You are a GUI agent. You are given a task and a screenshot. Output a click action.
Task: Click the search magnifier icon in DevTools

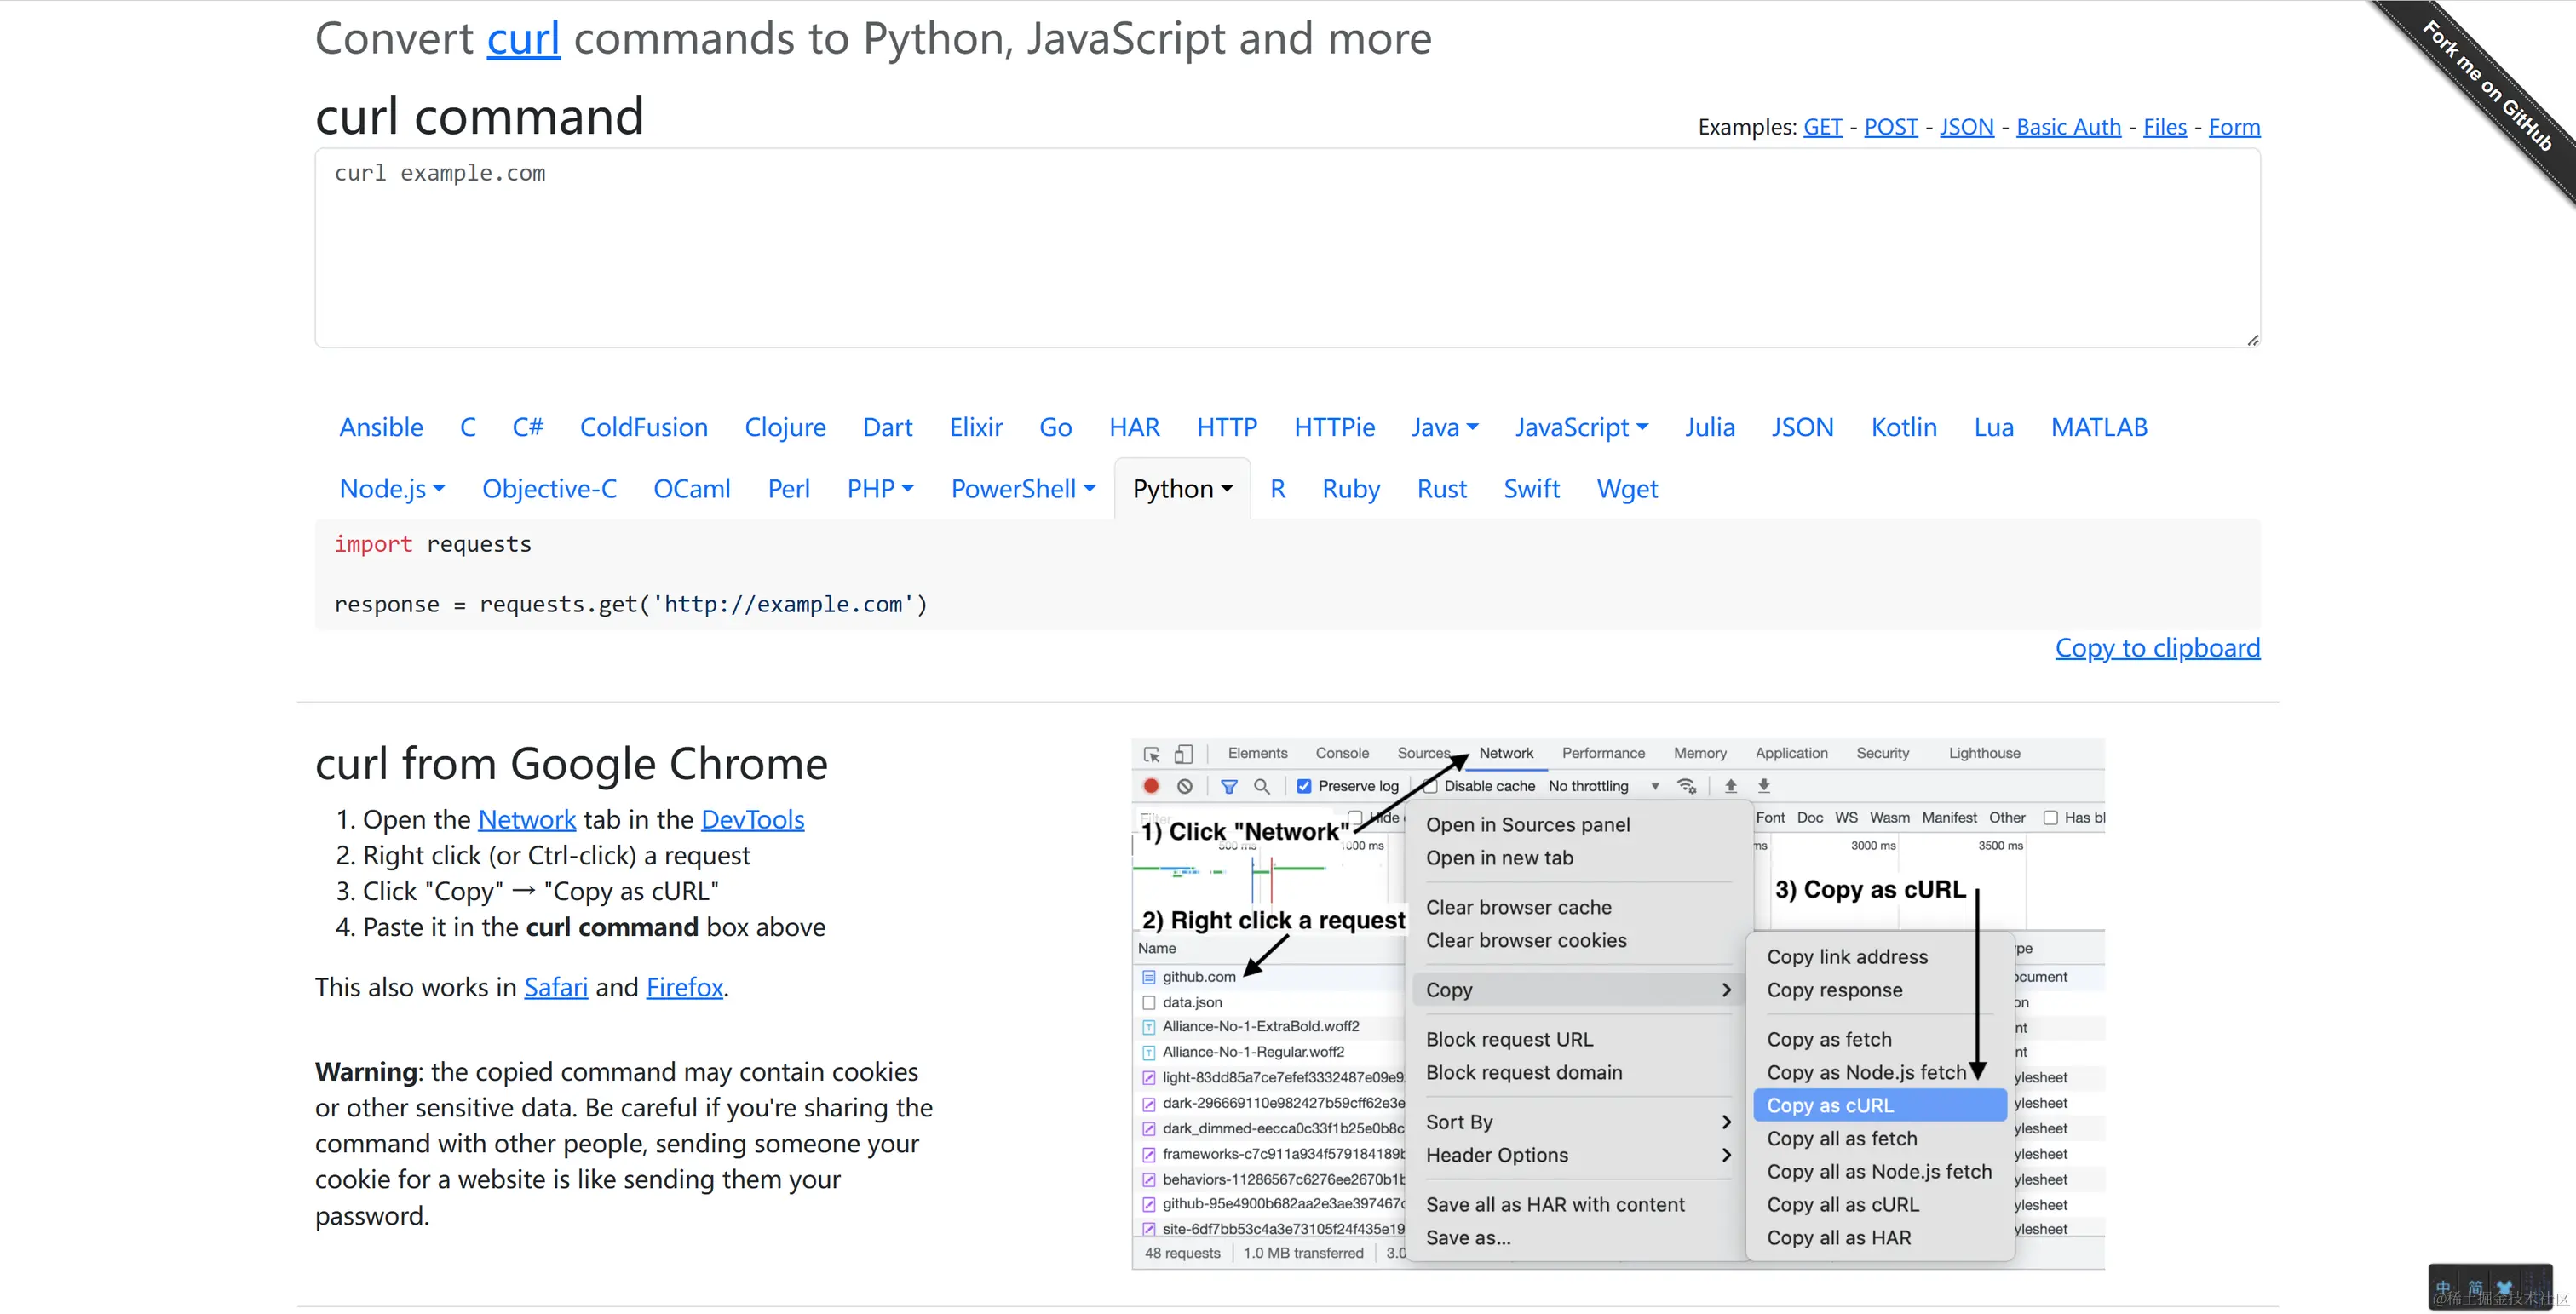(1262, 786)
